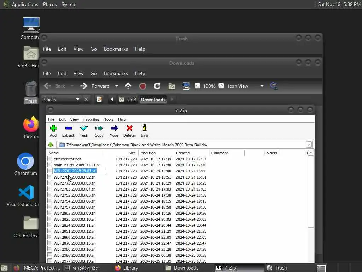Expand the Forward history dropdown arrow
This screenshot has width=362, height=272.
[x=117, y=86]
